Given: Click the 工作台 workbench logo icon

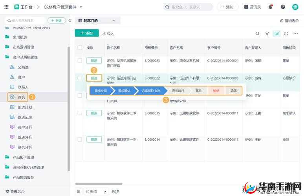Looking at the screenshot, I should click(16, 7).
